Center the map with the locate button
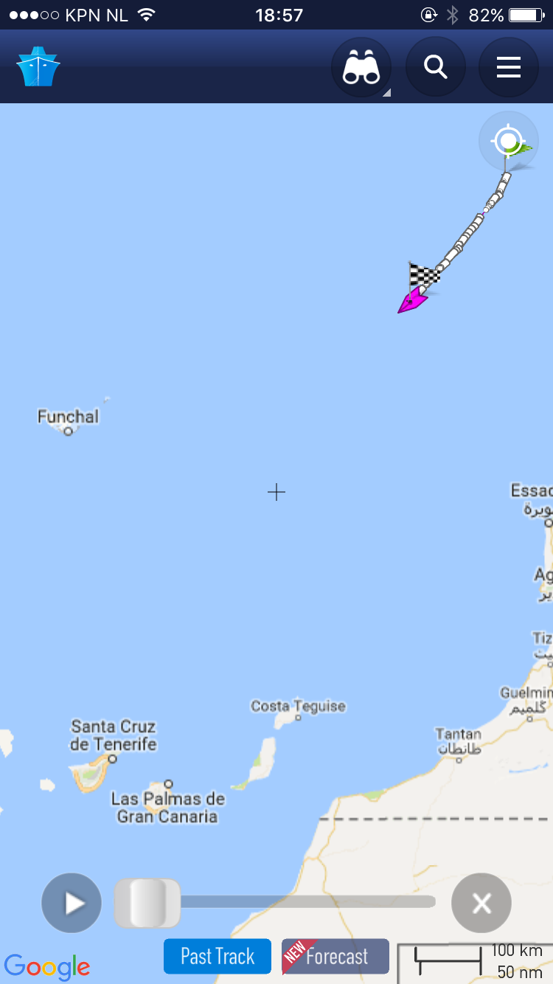553x984 pixels. (508, 140)
